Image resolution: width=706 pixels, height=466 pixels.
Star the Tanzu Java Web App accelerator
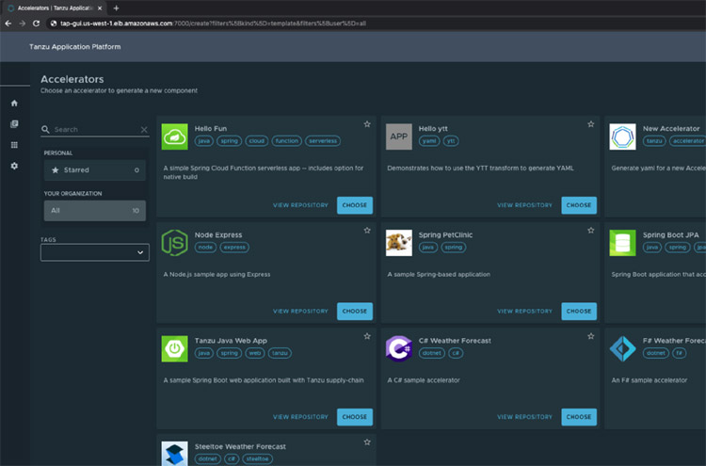point(367,336)
